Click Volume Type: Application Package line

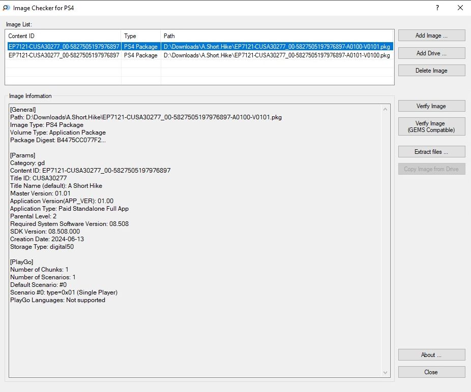pyautogui.click(x=58, y=132)
